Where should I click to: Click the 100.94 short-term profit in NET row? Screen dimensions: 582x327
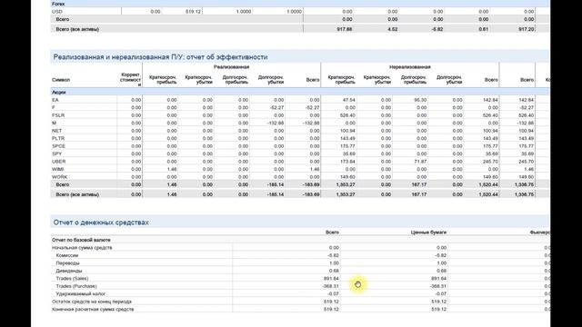click(347, 131)
